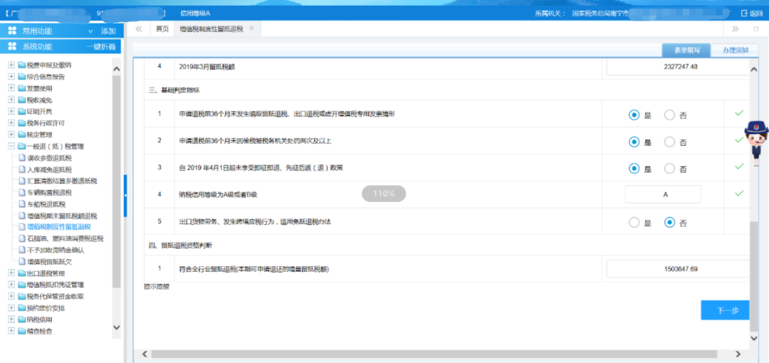Expand the 预约定价安排 tree node
Screen dimensions: 769x363
11,308
